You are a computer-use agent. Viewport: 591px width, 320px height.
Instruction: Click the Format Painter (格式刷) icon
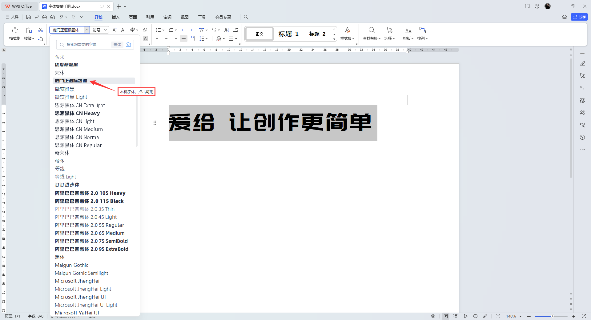pos(14,30)
